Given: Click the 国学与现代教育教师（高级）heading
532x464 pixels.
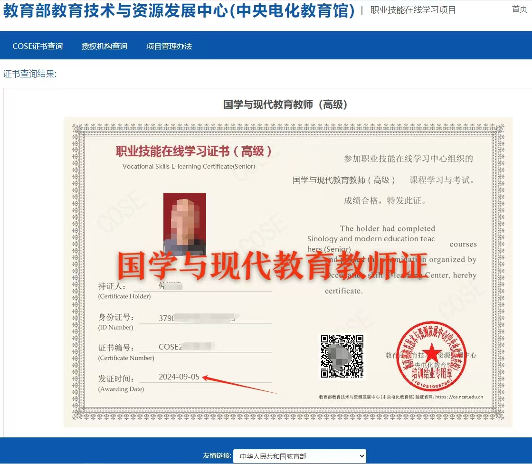Looking at the screenshot, I should 286,104.
